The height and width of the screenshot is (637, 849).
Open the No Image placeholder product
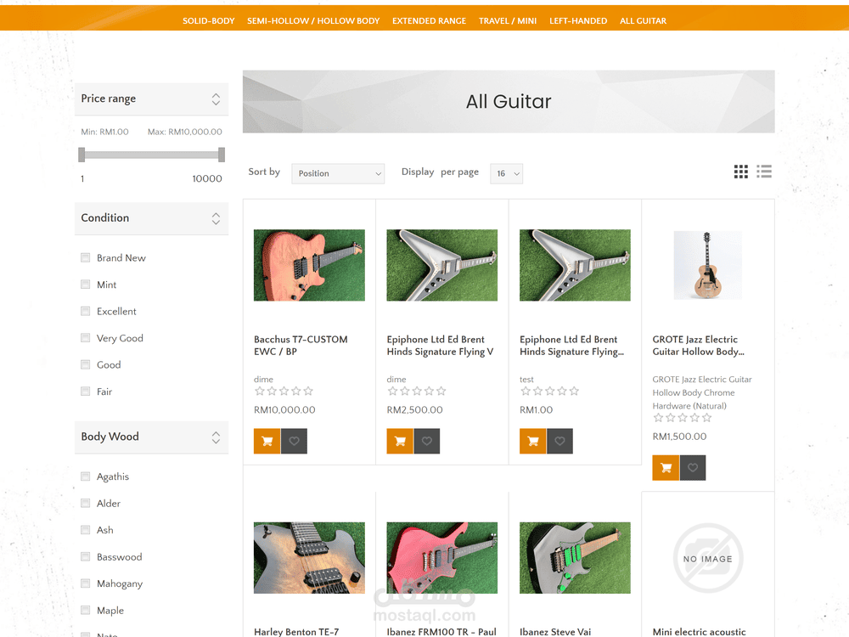[x=708, y=558]
